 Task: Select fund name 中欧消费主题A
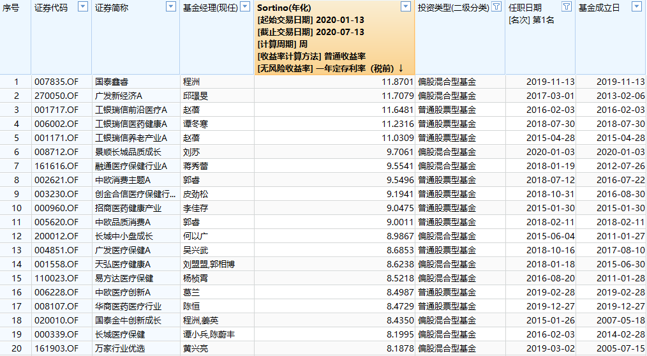[x=123, y=180]
